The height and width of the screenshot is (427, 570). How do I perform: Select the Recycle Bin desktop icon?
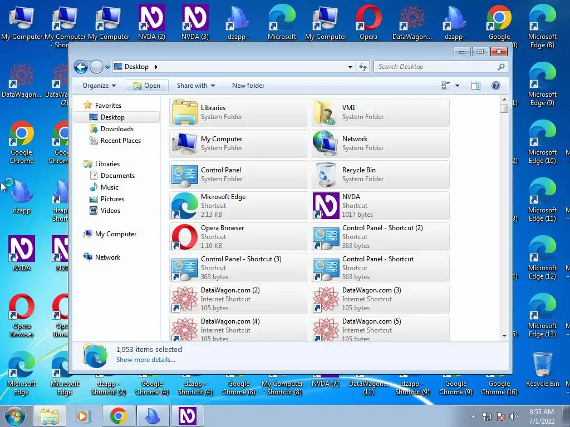pos(542,369)
